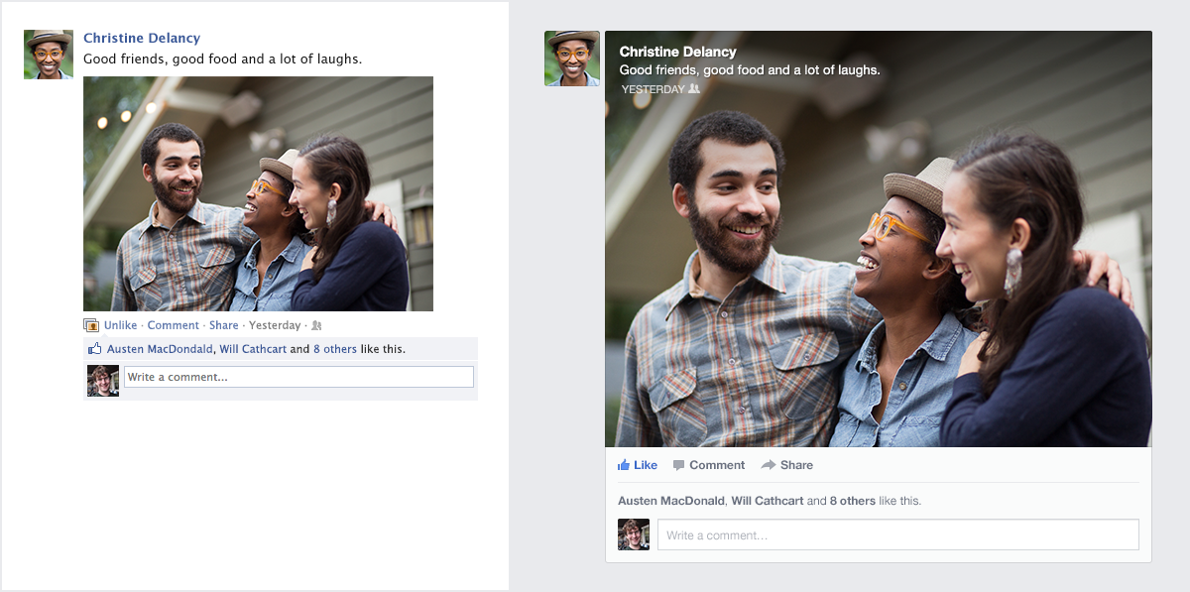Open the Yesterday timestamp link
The image size is (1190, 592).
276,325
